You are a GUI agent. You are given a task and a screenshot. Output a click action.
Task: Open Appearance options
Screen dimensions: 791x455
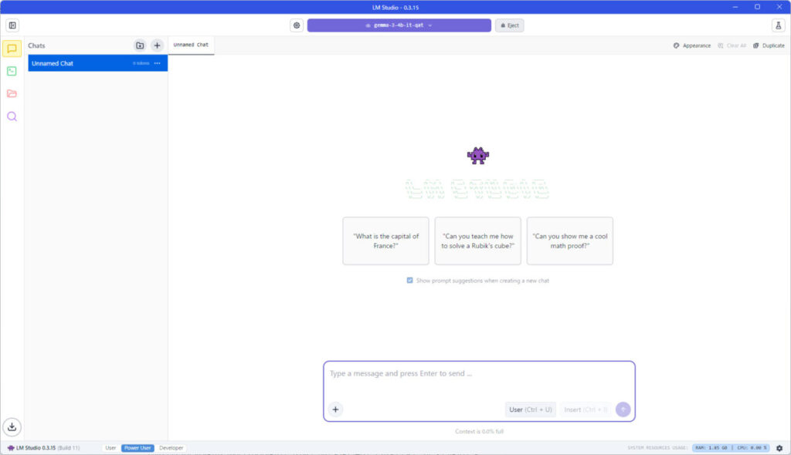tap(691, 45)
